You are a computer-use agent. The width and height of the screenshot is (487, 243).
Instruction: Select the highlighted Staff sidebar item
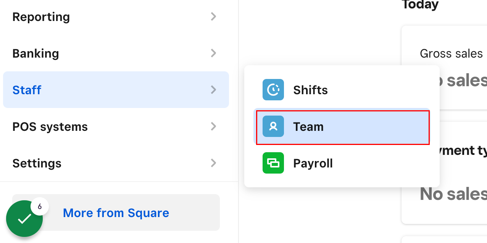[116, 90]
